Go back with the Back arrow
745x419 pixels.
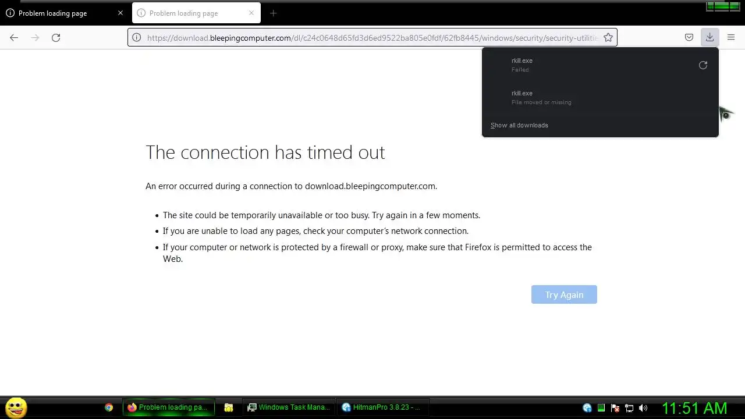[14, 38]
